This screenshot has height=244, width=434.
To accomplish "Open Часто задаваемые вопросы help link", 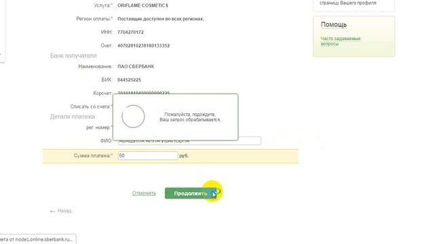I will pos(340,41).
